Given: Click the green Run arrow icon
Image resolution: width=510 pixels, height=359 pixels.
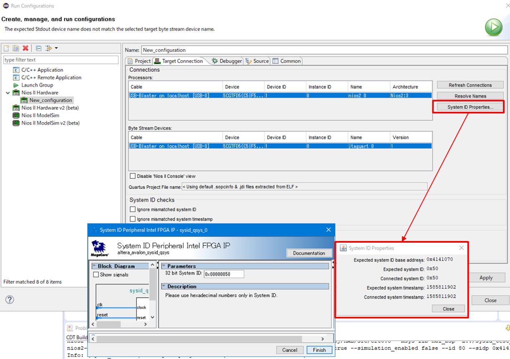Looking at the screenshot, I should point(493,28).
